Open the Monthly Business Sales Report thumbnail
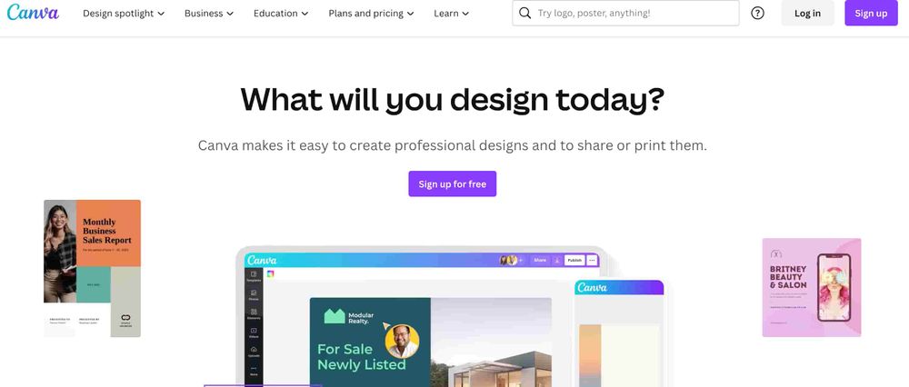 click(92, 268)
